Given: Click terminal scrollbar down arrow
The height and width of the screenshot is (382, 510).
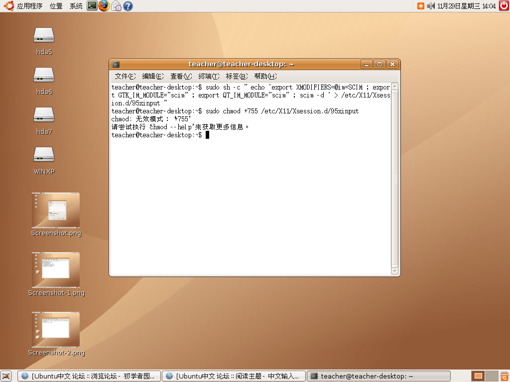Looking at the screenshot, I should point(394,271).
